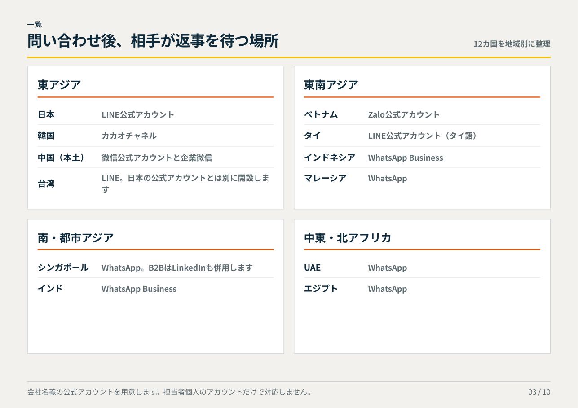Image resolution: width=578 pixels, height=408 pixels.
Task: Click the エジプト country label
Action: click(321, 289)
